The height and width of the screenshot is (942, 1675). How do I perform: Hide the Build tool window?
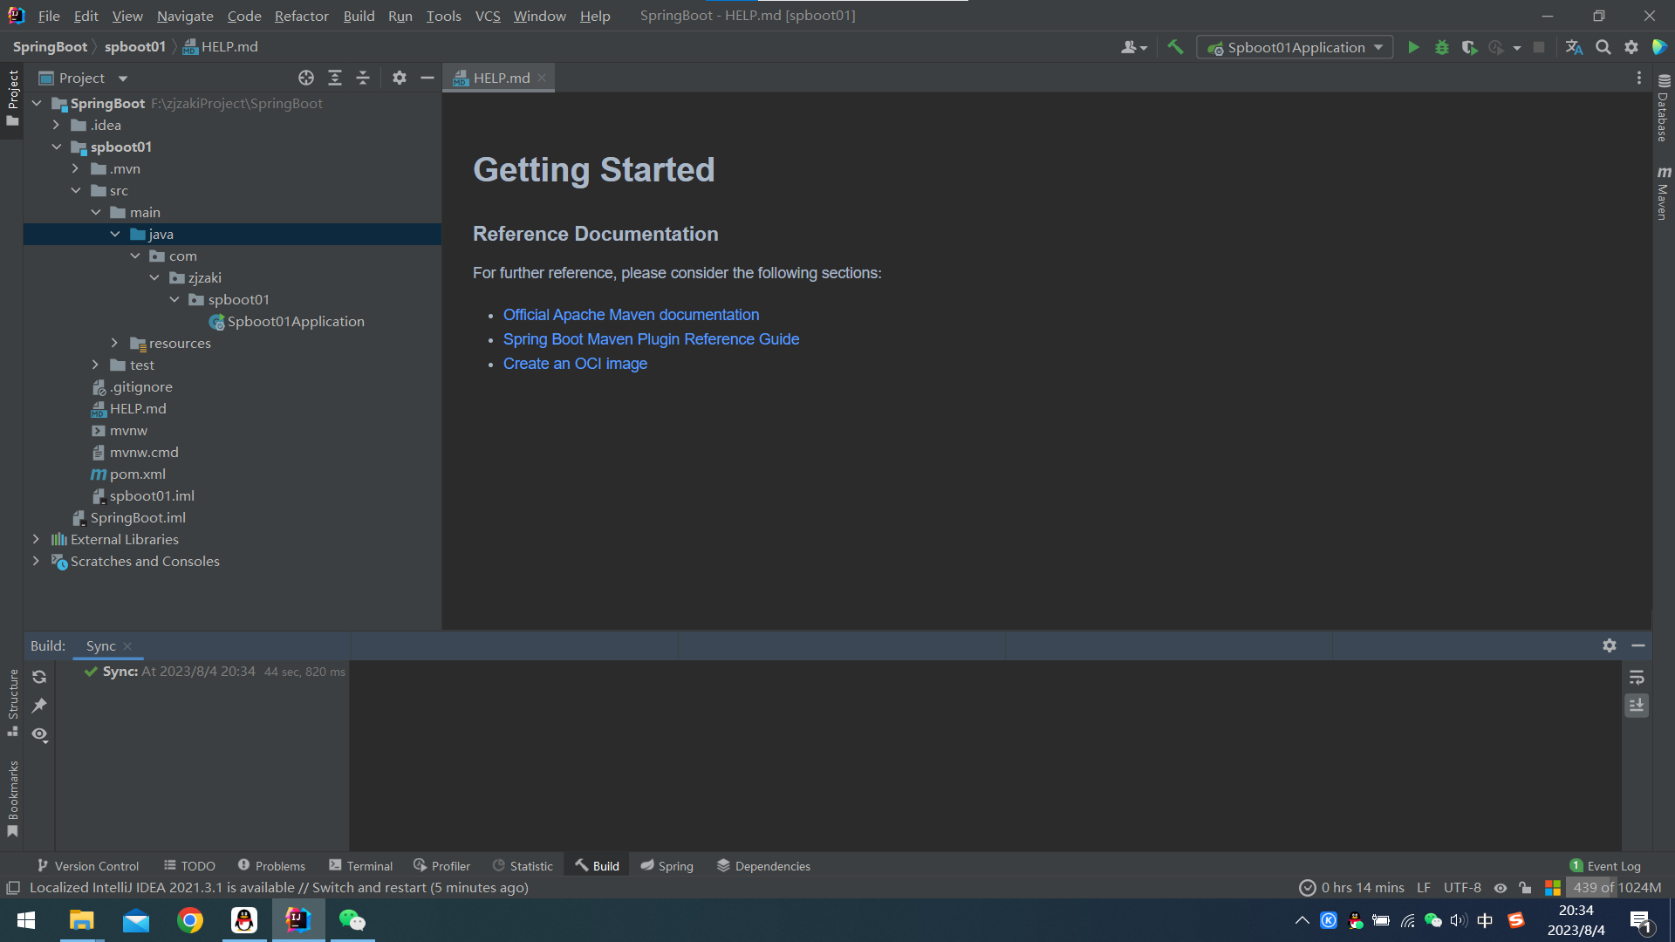(x=1638, y=645)
